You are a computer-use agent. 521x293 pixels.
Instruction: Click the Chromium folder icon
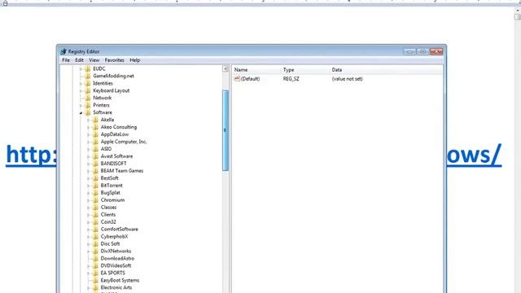(95, 200)
